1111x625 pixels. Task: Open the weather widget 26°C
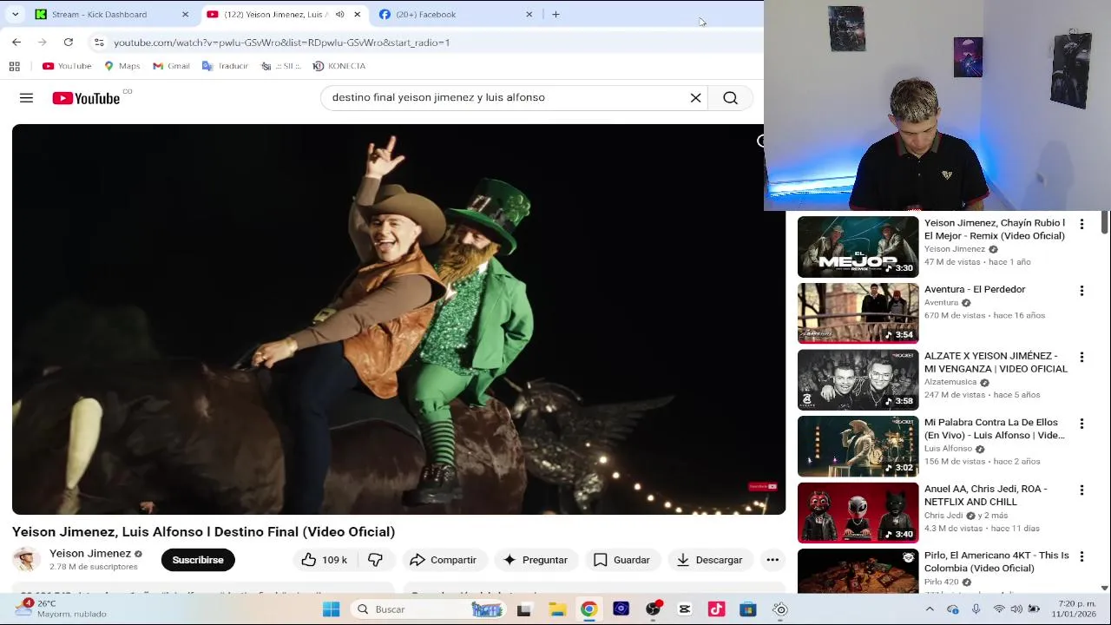pyautogui.click(x=61, y=609)
